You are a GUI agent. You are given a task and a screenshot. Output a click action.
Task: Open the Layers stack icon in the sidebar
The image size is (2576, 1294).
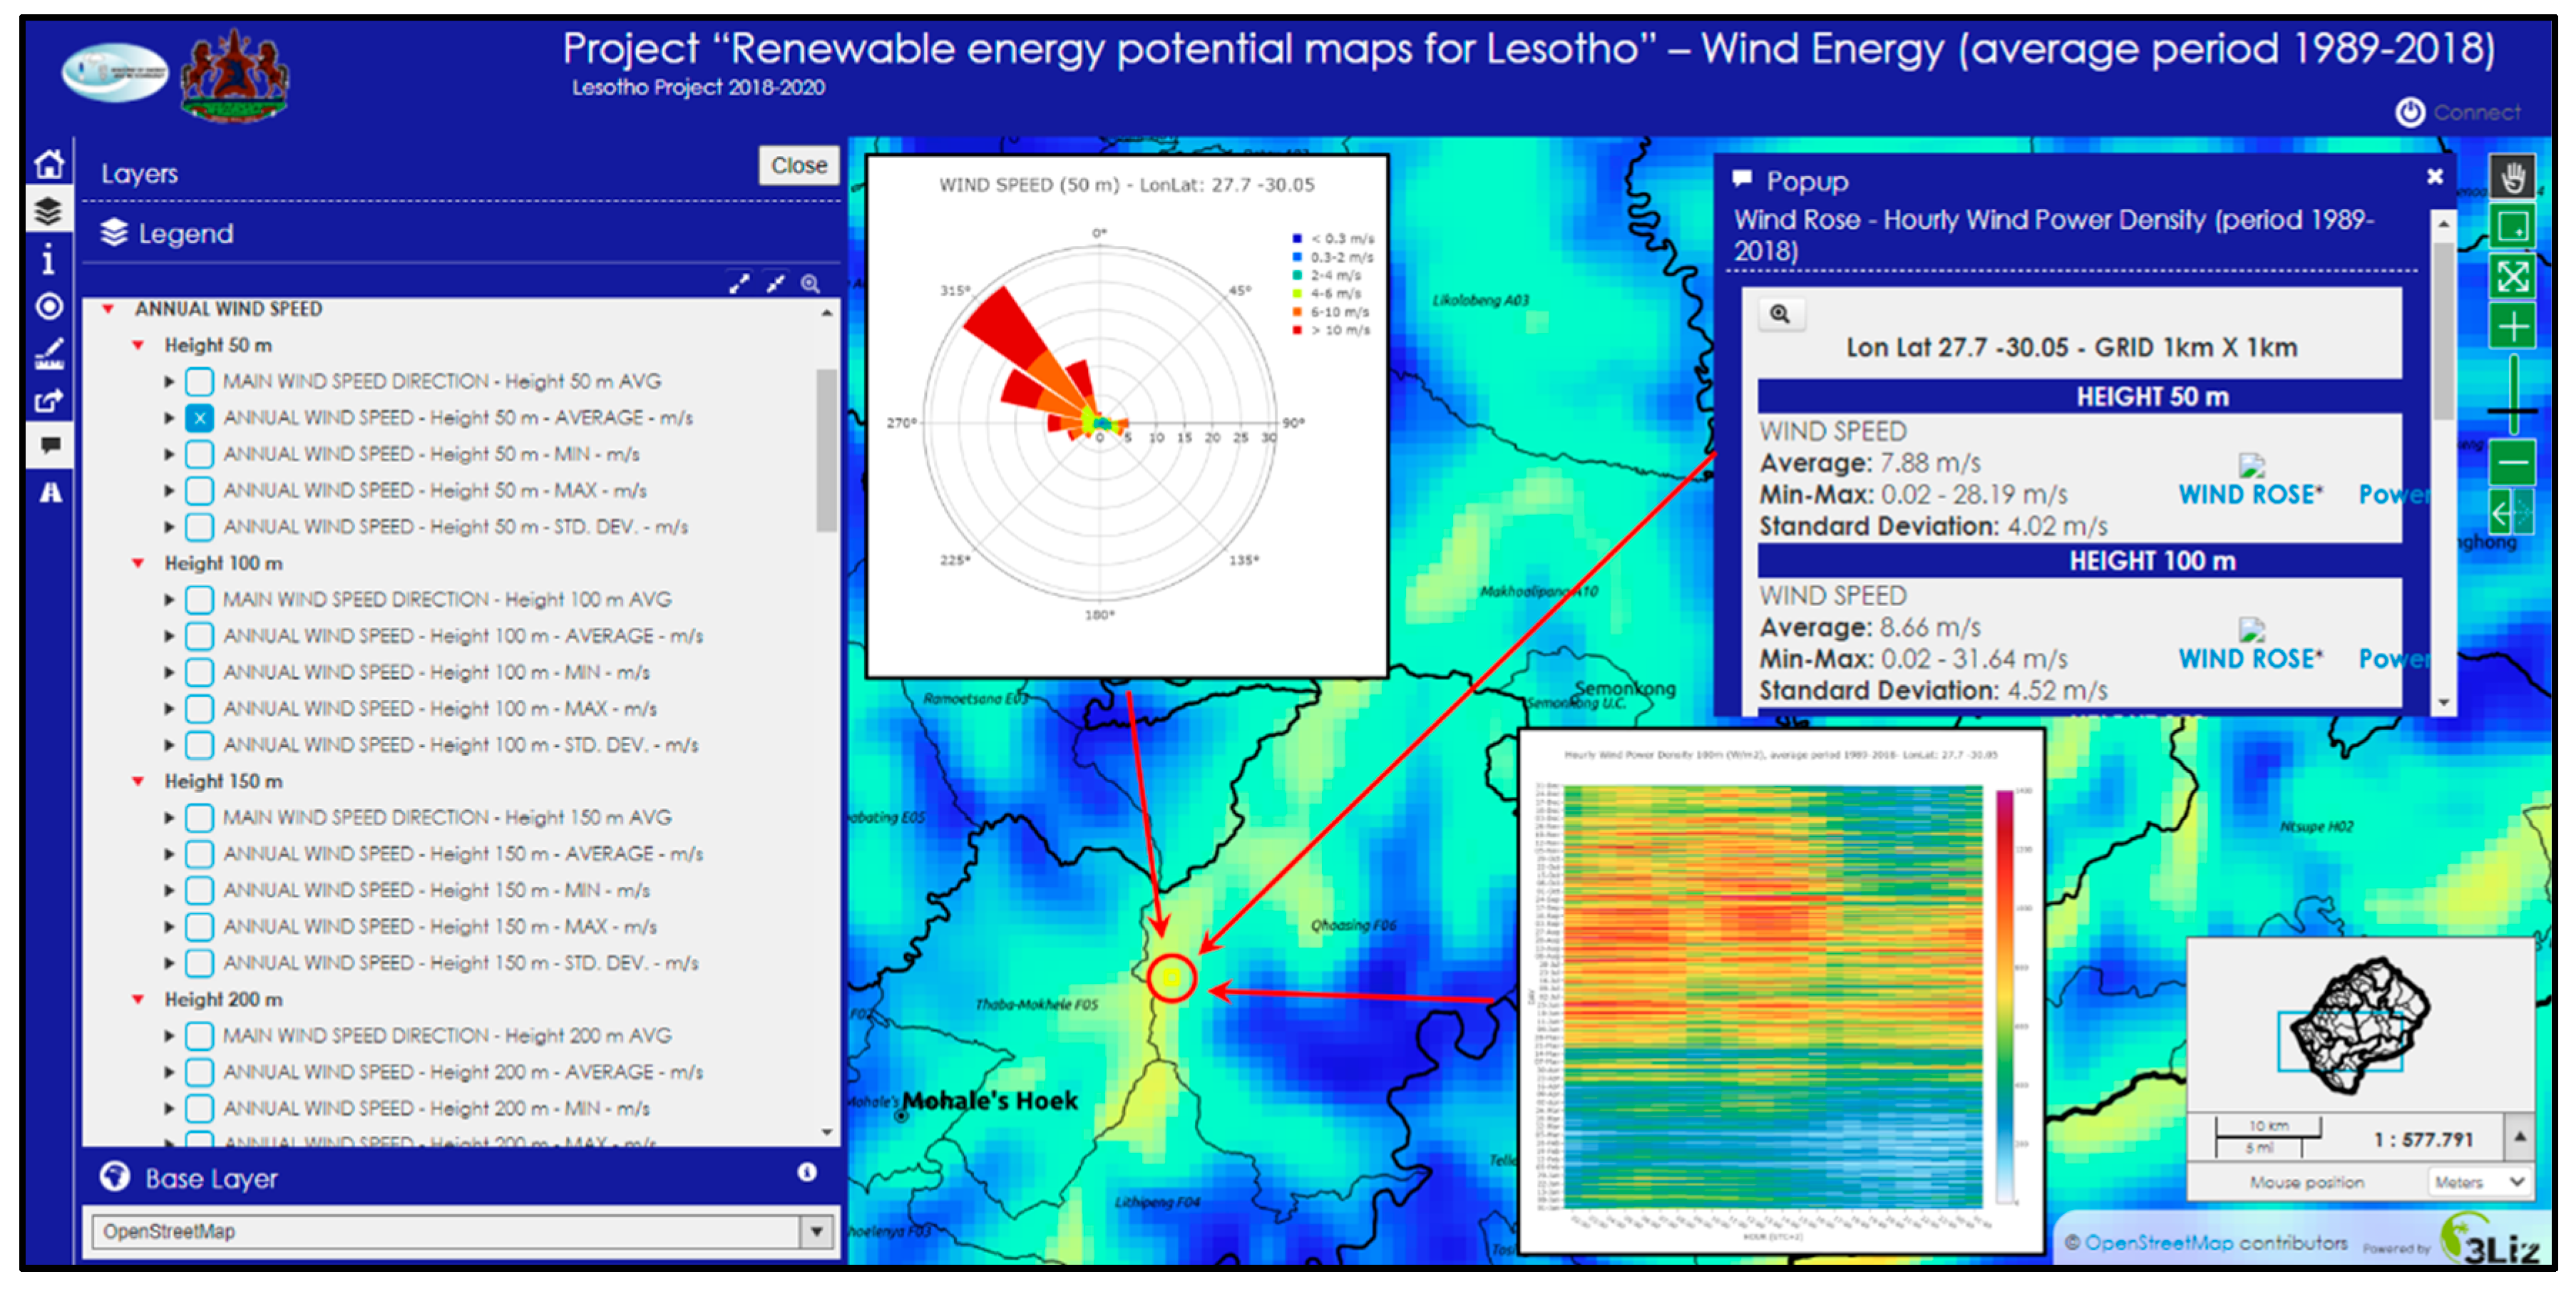49,211
